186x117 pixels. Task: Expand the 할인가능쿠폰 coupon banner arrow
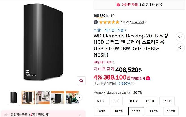80,114
